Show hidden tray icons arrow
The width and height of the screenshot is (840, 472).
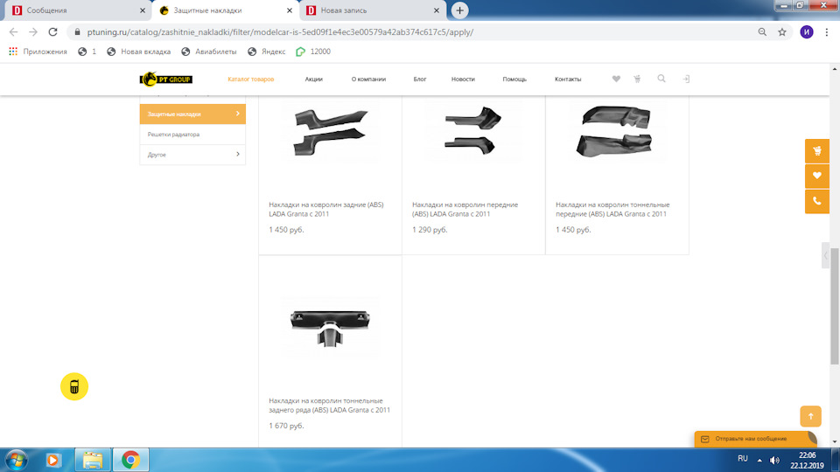[x=759, y=461]
